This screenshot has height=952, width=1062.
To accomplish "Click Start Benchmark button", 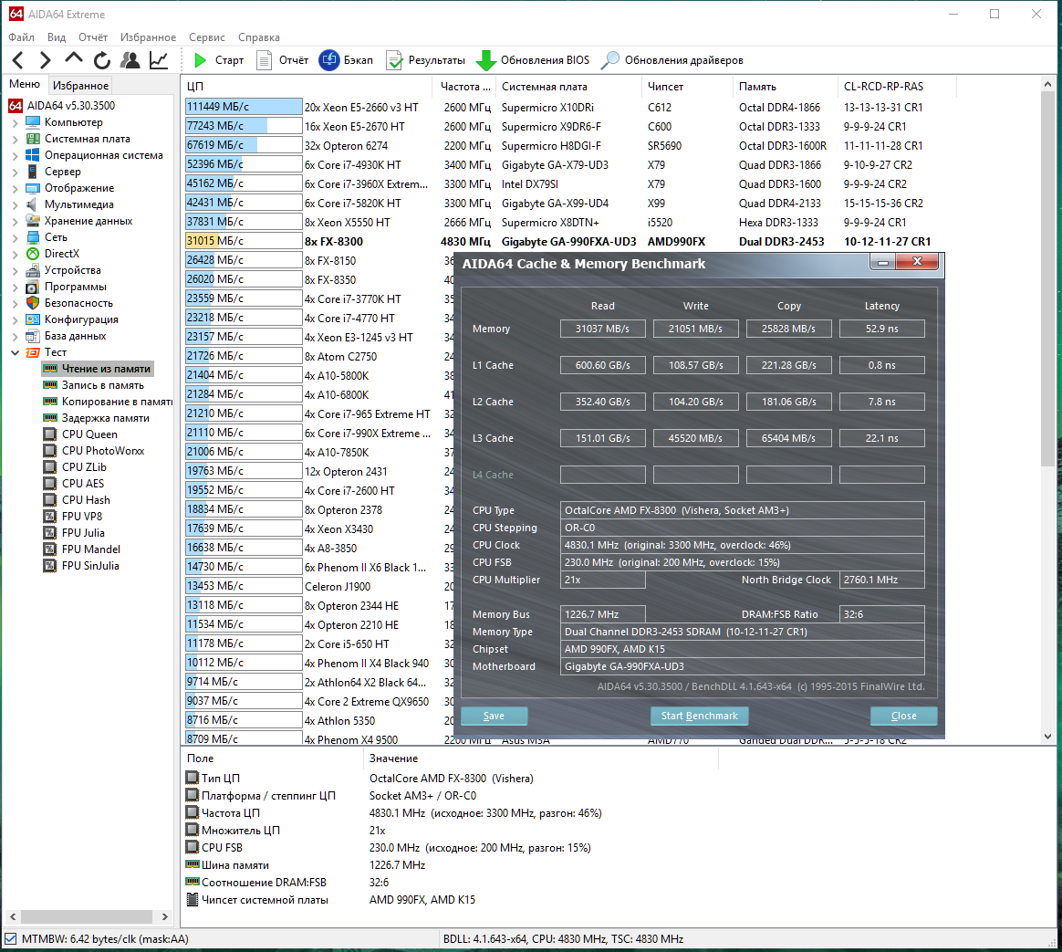I will click(699, 716).
